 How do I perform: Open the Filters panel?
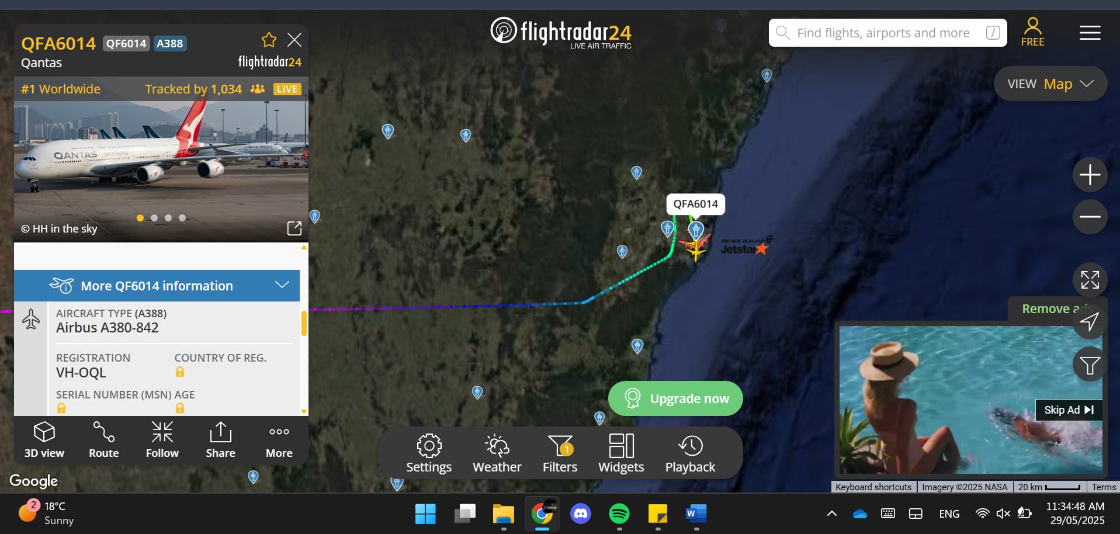click(560, 453)
